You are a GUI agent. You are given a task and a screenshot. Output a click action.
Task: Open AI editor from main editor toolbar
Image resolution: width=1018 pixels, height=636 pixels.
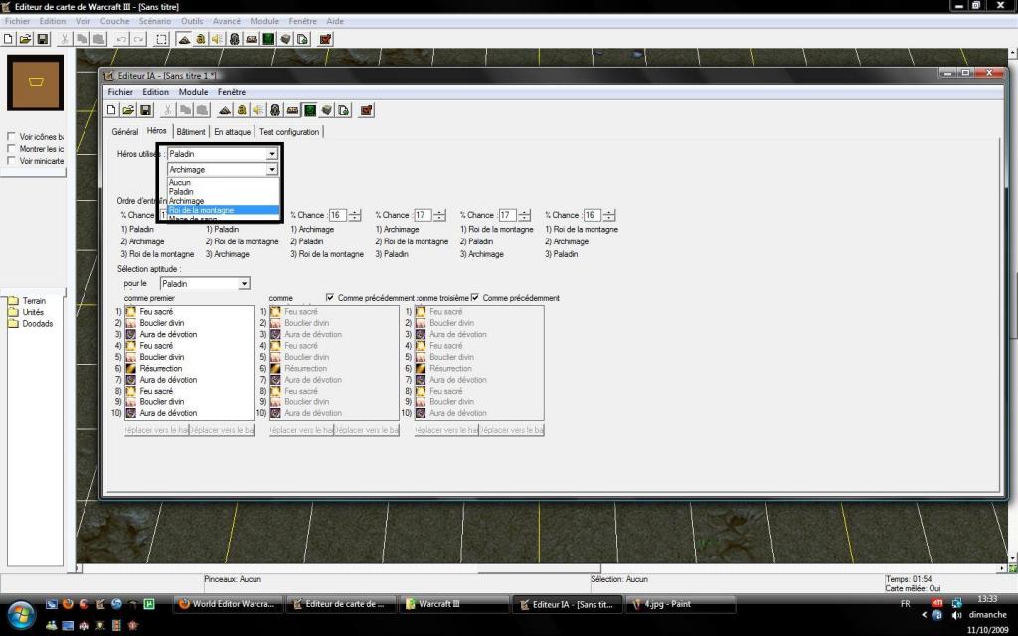click(268, 39)
